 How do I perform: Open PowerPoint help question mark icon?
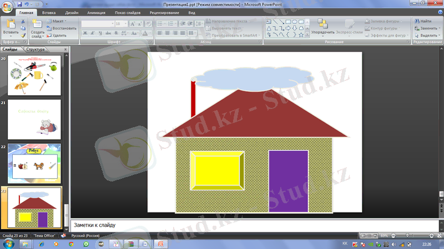pos(438,12)
